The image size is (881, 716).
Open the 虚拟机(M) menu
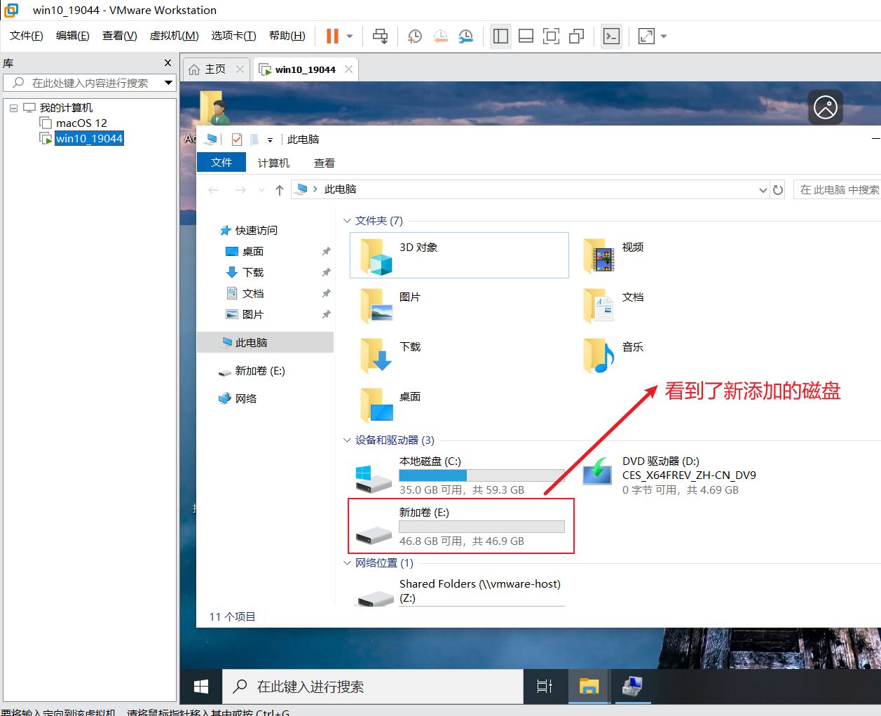click(174, 36)
